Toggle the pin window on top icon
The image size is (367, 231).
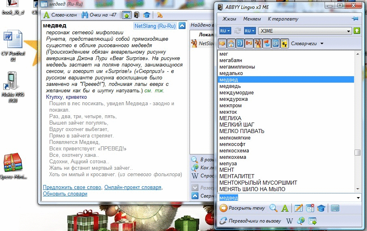point(355,19)
